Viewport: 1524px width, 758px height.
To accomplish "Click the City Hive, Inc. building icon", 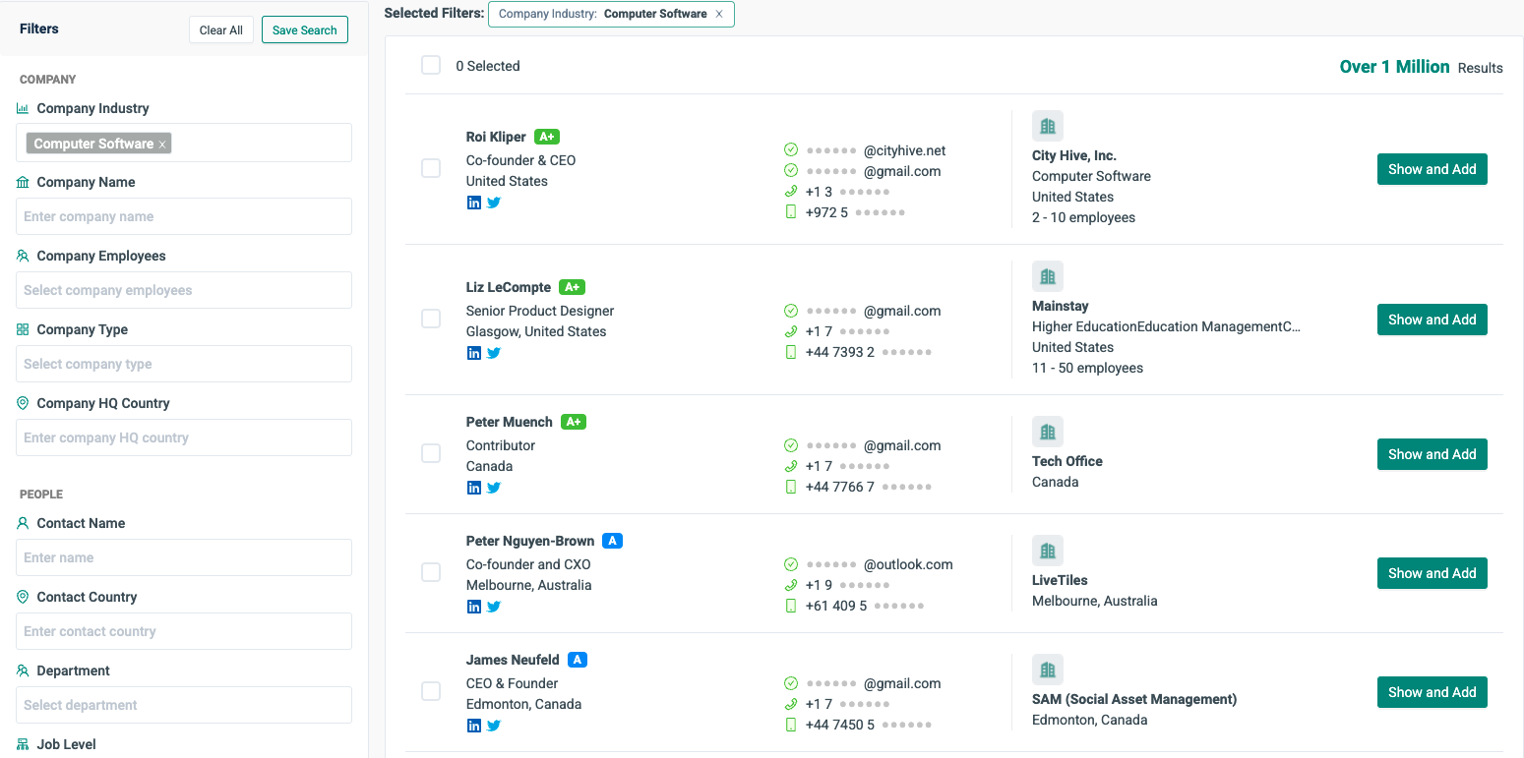I will tap(1048, 126).
